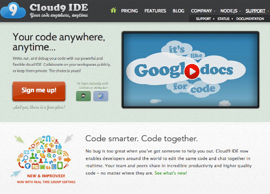Play the Google docs for code video
Image resolution: width=270 pixels, height=194 pixels.
coord(192,72)
